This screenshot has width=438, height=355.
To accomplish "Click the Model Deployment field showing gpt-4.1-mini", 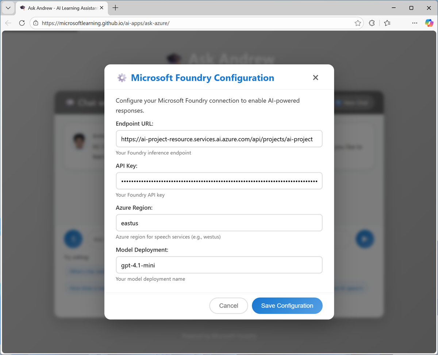I will (x=219, y=265).
